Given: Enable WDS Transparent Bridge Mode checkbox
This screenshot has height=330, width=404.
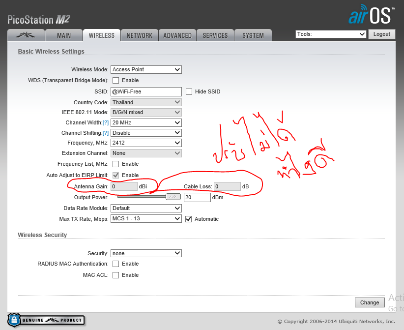Looking at the screenshot, I should pyautogui.click(x=115, y=81).
